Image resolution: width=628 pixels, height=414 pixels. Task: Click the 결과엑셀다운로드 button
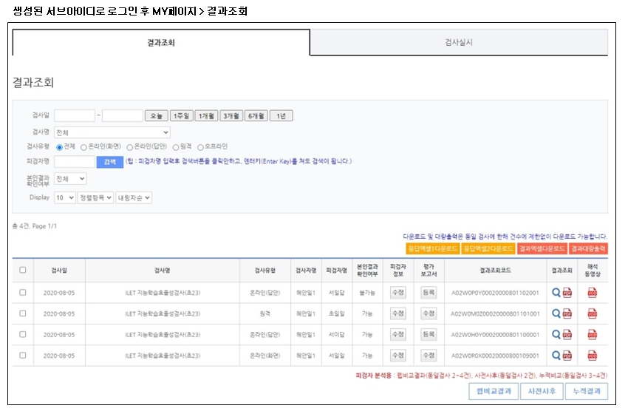[542, 249]
